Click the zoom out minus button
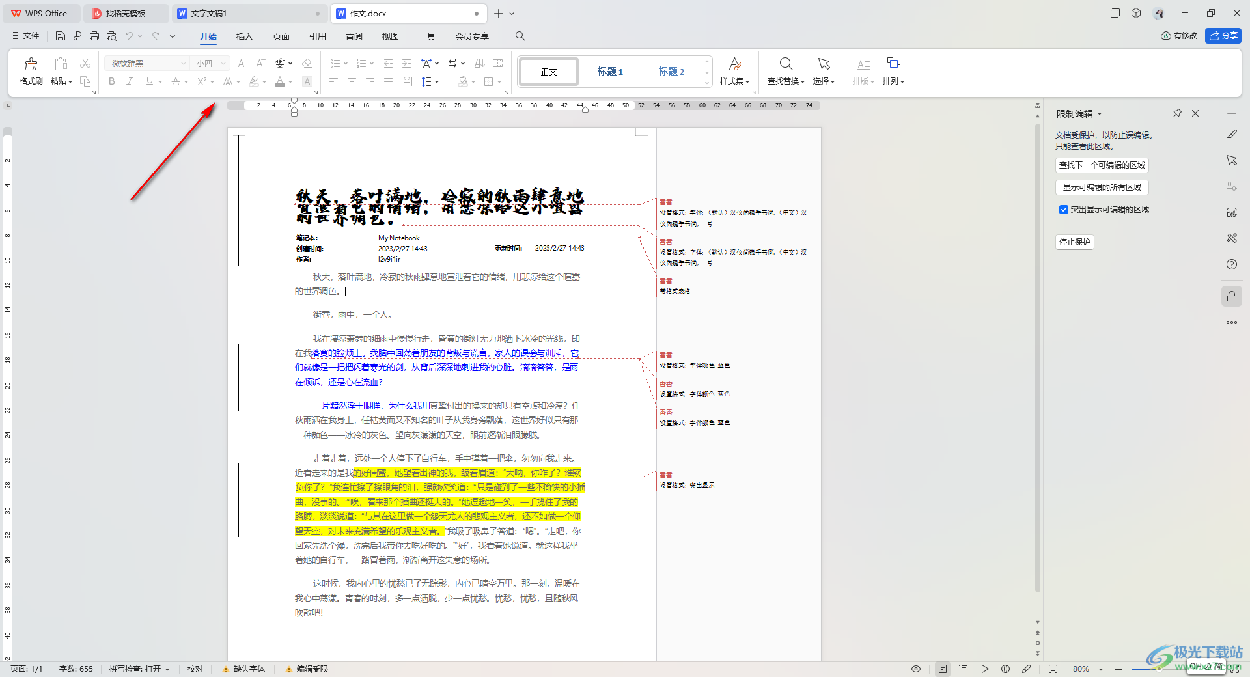Image resolution: width=1250 pixels, height=677 pixels. tap(1118, 669)
